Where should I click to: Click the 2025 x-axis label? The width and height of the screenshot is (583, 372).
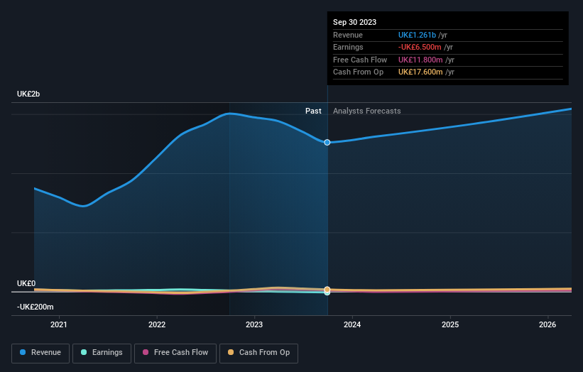click(450, 324)
